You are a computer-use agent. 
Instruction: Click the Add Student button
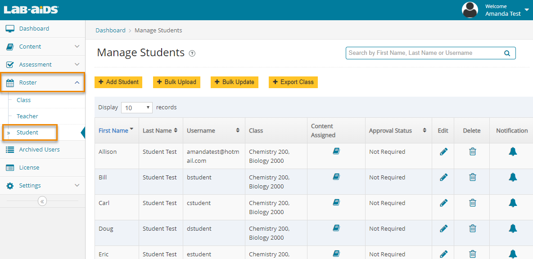click(x=118, y=82)
